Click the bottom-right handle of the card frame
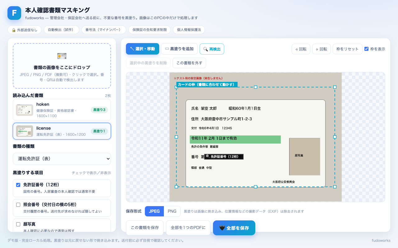Screen dimensions: 398x248 point(335,187)
